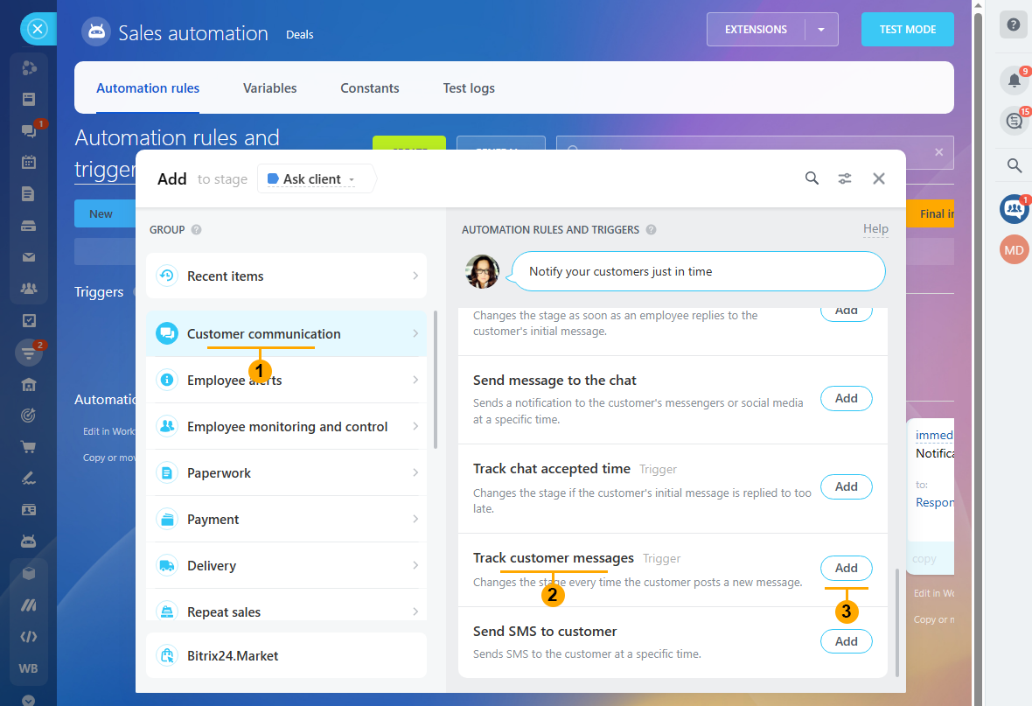Viewport: 1032px width, 706px height.
Task: Open the MD user avatar
Action: pos(1014,249)
